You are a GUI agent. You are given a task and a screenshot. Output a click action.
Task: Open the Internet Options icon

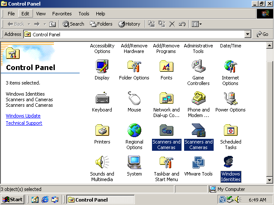tap(230, 67)
